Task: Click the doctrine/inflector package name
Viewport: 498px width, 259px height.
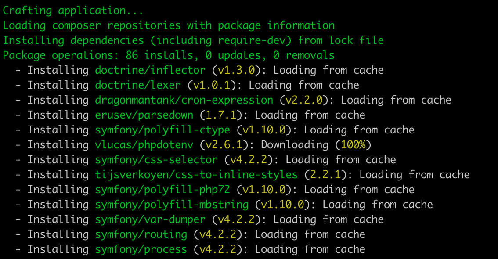Action: (x=150, y=70)
